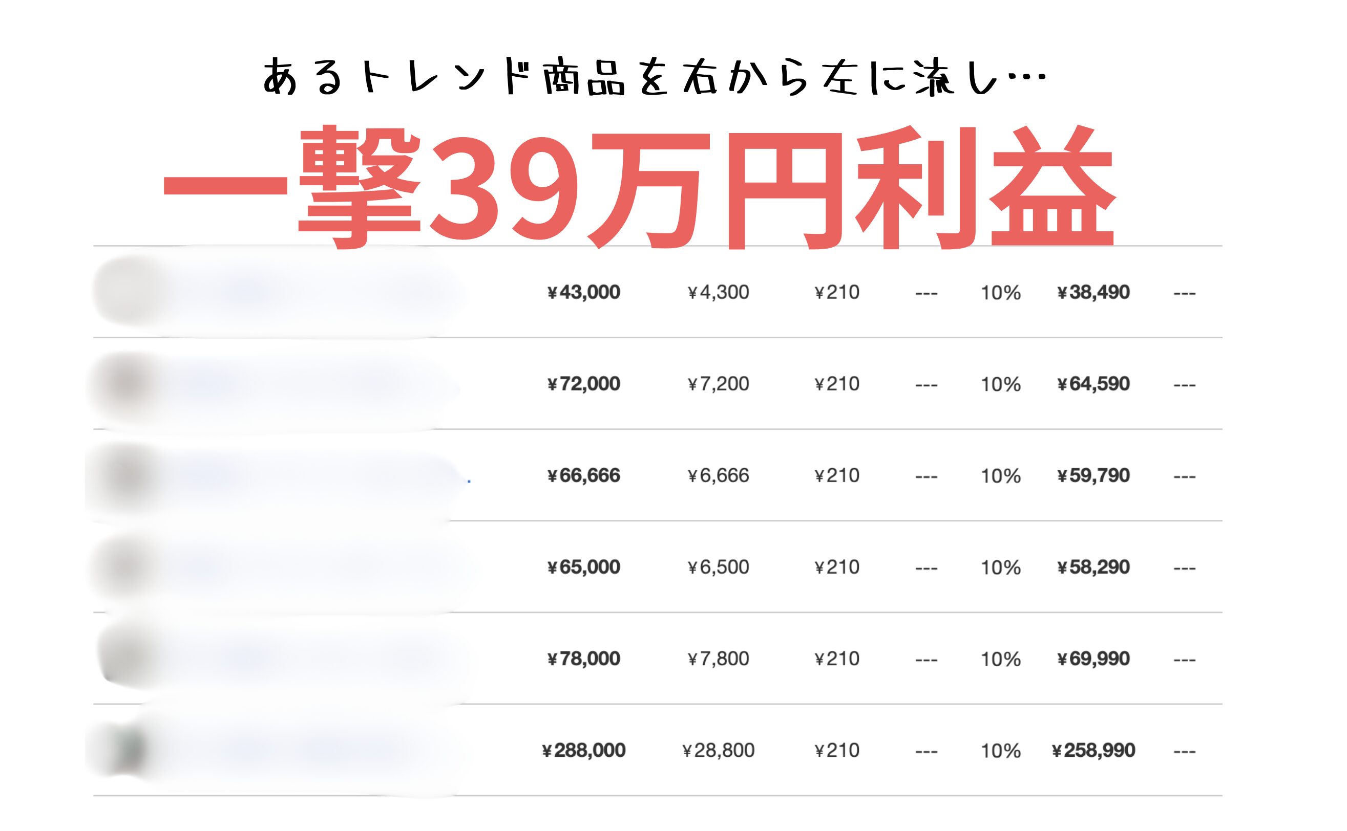Select the ¥258,990 net amount
The width and height of the screenshot is (1347, 831).
(1093, 750)
